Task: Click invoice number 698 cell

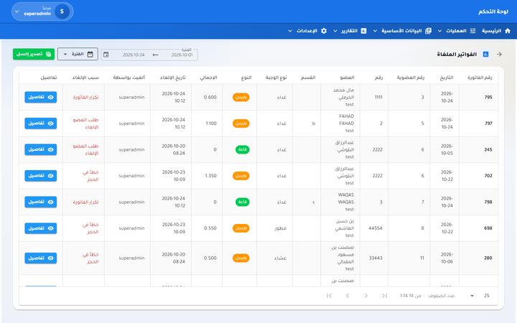Action: point(488,228)
